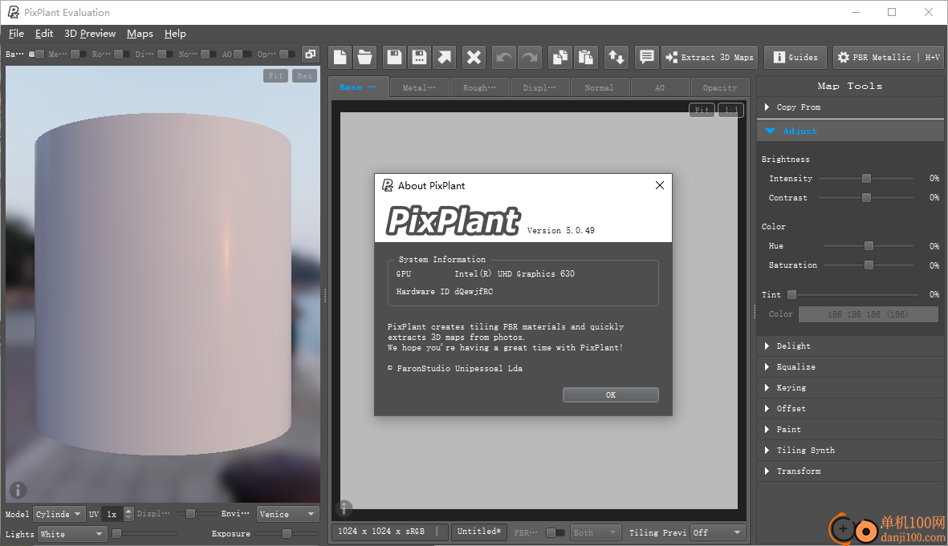Expand the Tiling Synth section
948x546 pixels.
pos(850,450)
